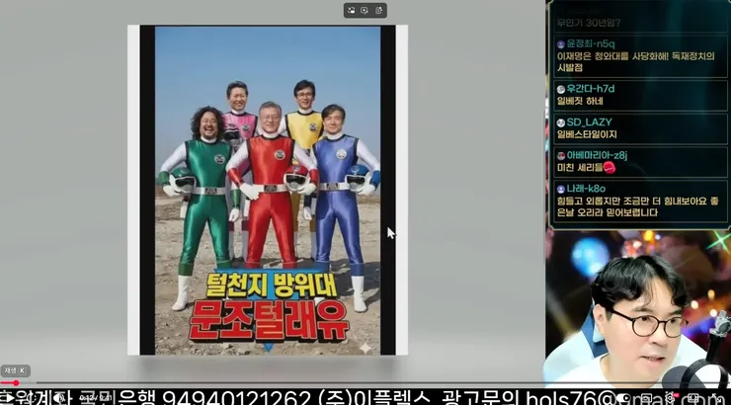Toggle the autoplay switch
This screenshot has height=405, width=731.
click(623, 398)
